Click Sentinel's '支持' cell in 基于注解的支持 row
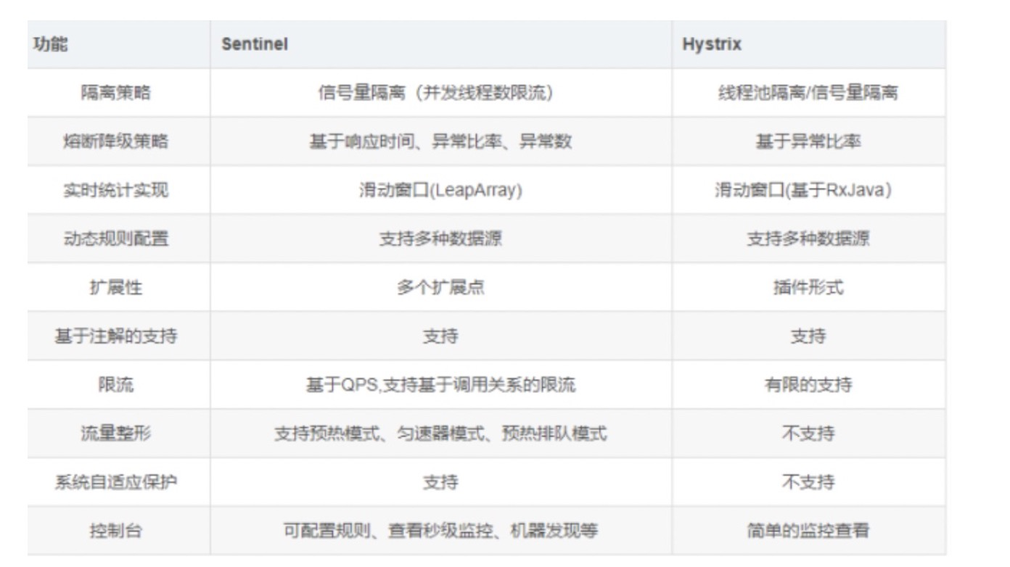Viewport: 1010px width, 567px height. pyautogui.click(x=440, y=336)
